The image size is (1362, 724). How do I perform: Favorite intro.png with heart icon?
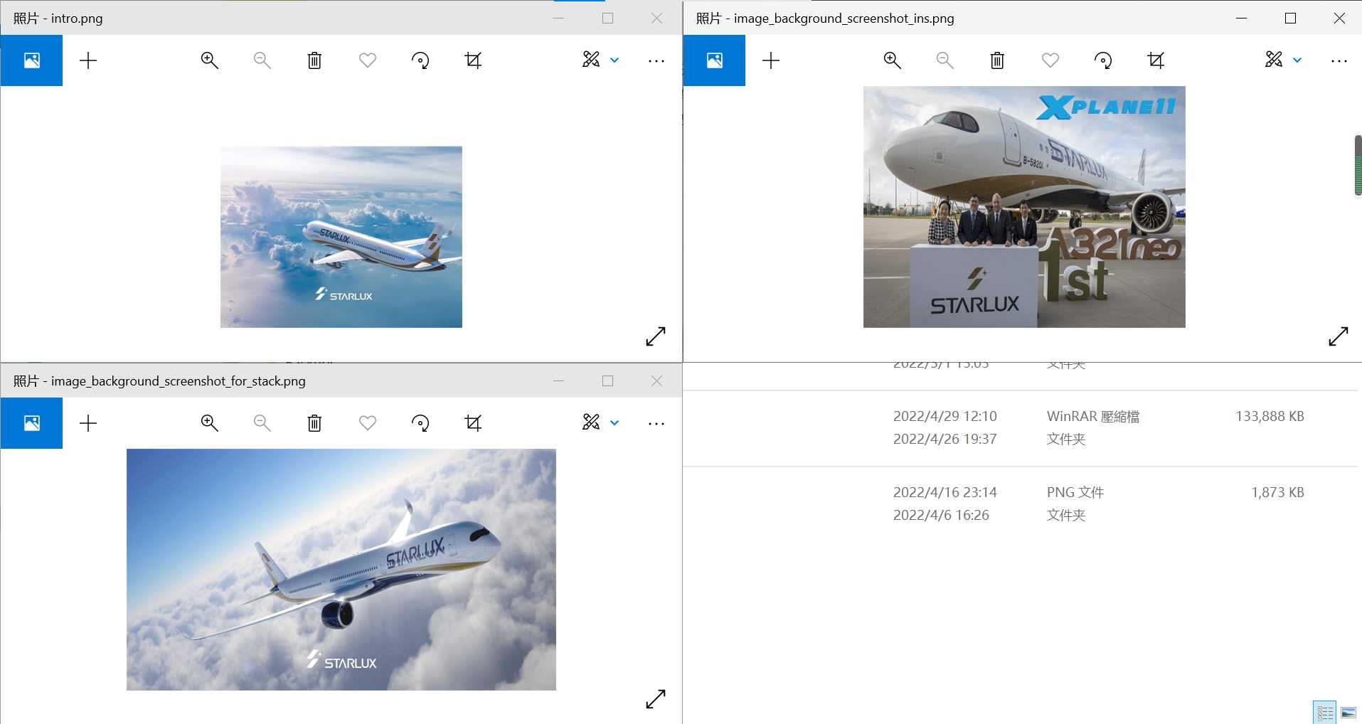tap(368, 60)
